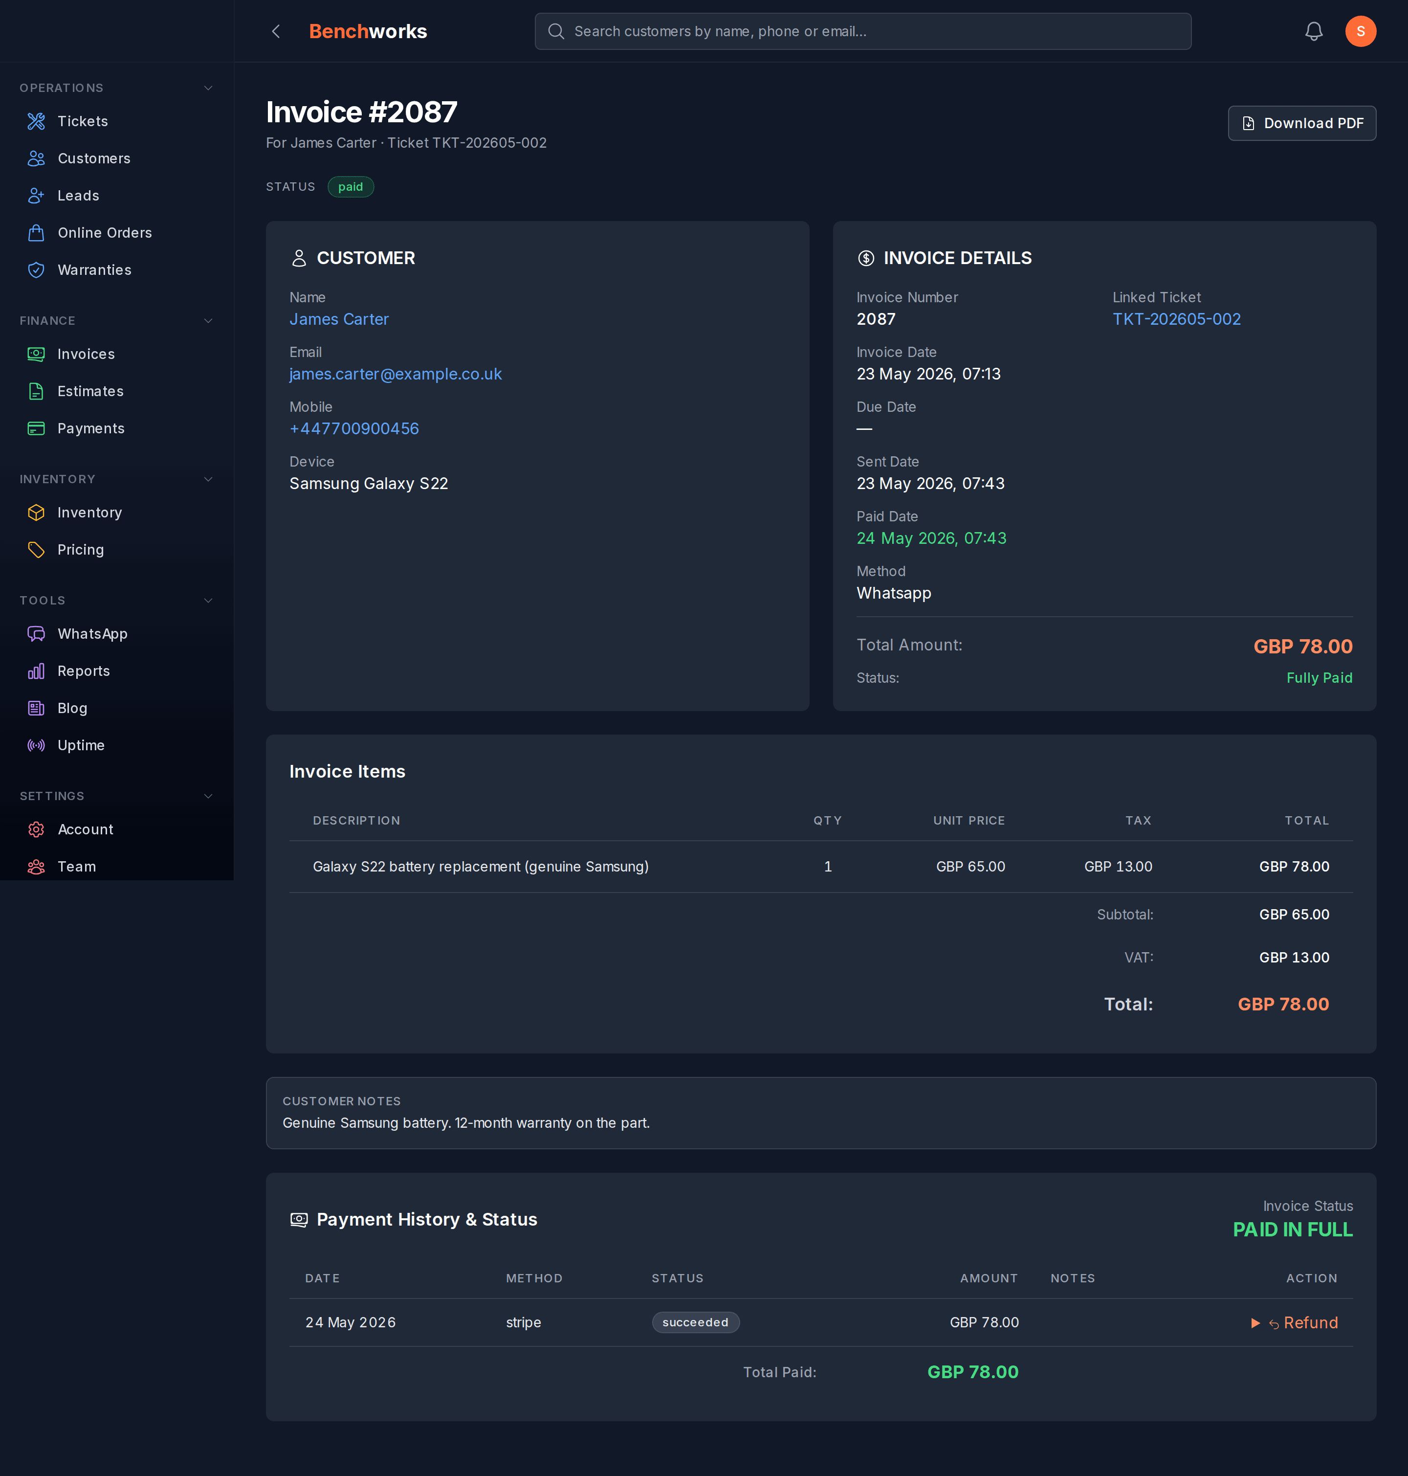
Task: Click the james.carter@example.co.uk email link
Action: [x=396, y=374]
